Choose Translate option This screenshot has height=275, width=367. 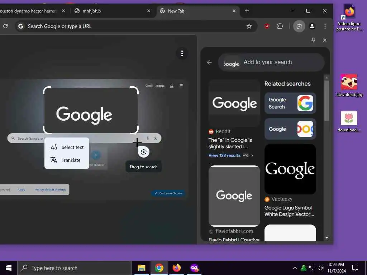coord(67,160)
